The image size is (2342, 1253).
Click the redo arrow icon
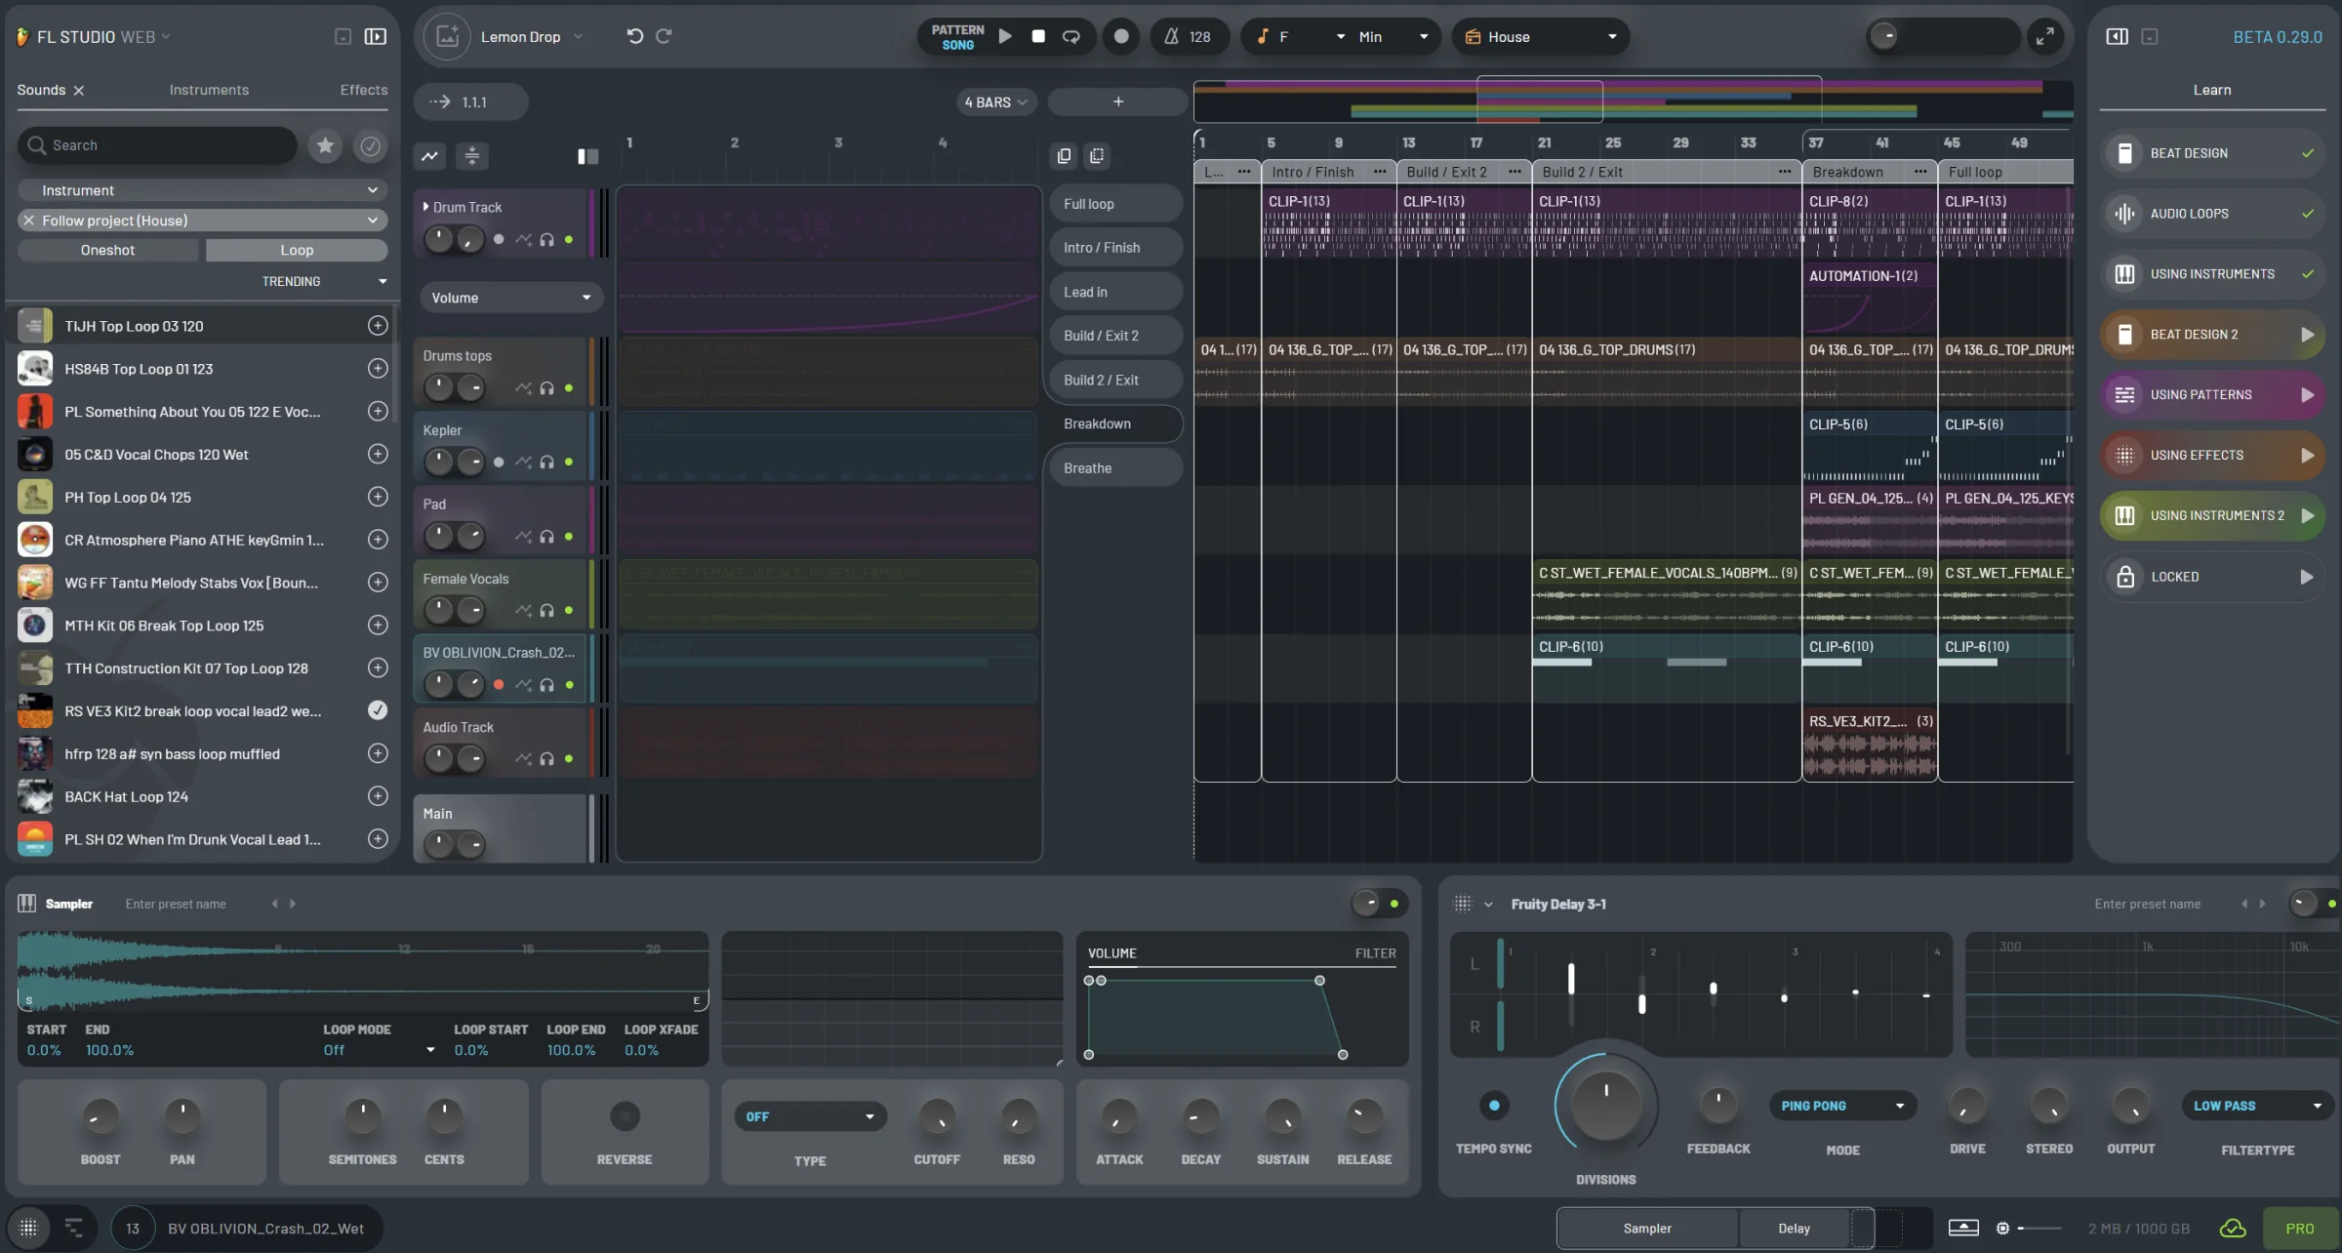[x=664, y=36]
